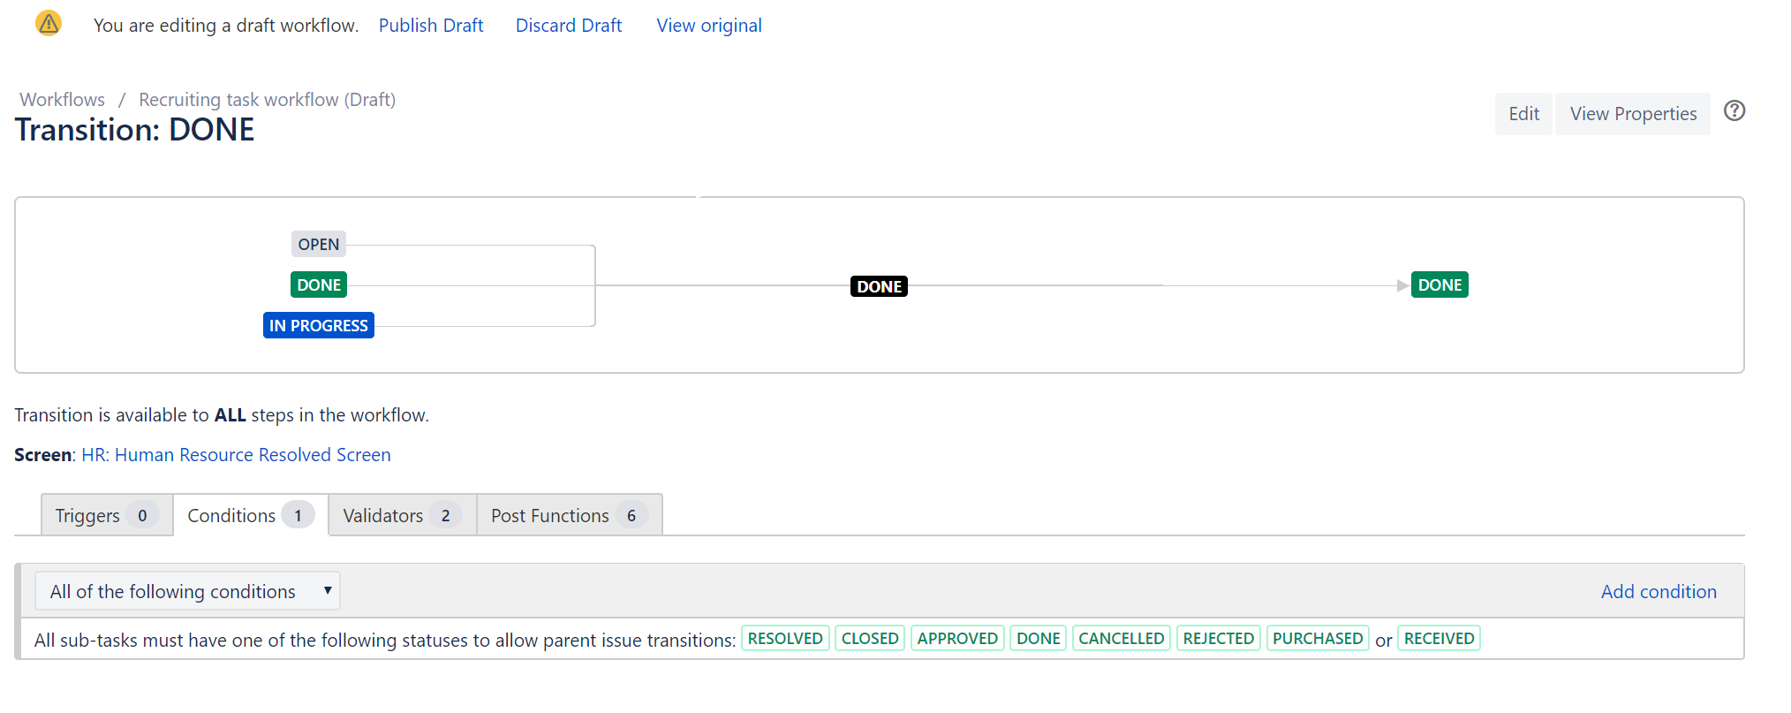Click the DONE lozenge in the condition row
Viewport: 1791px width, 713px height.
pyautogui.click(x=1039, y=638)
